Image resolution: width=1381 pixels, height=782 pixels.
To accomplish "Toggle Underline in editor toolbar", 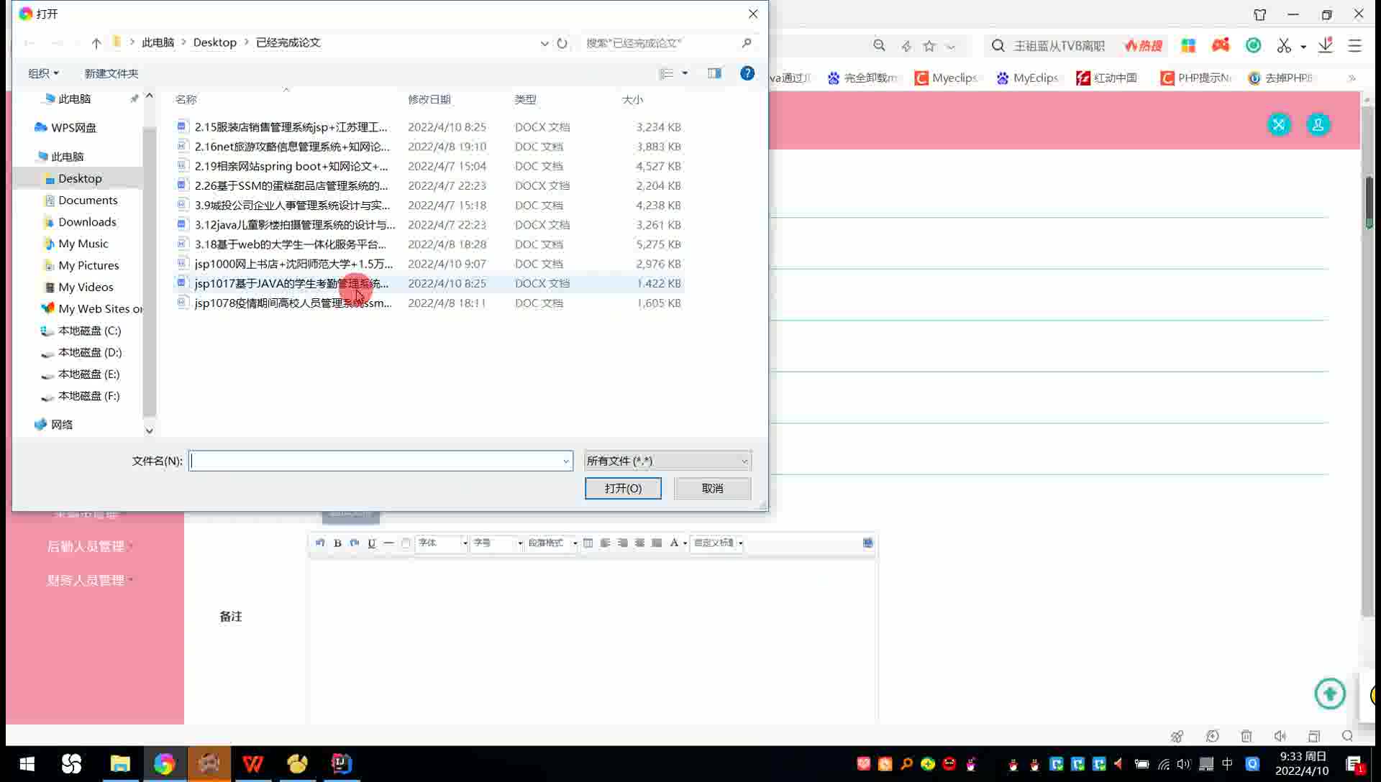I will point(371,543).
